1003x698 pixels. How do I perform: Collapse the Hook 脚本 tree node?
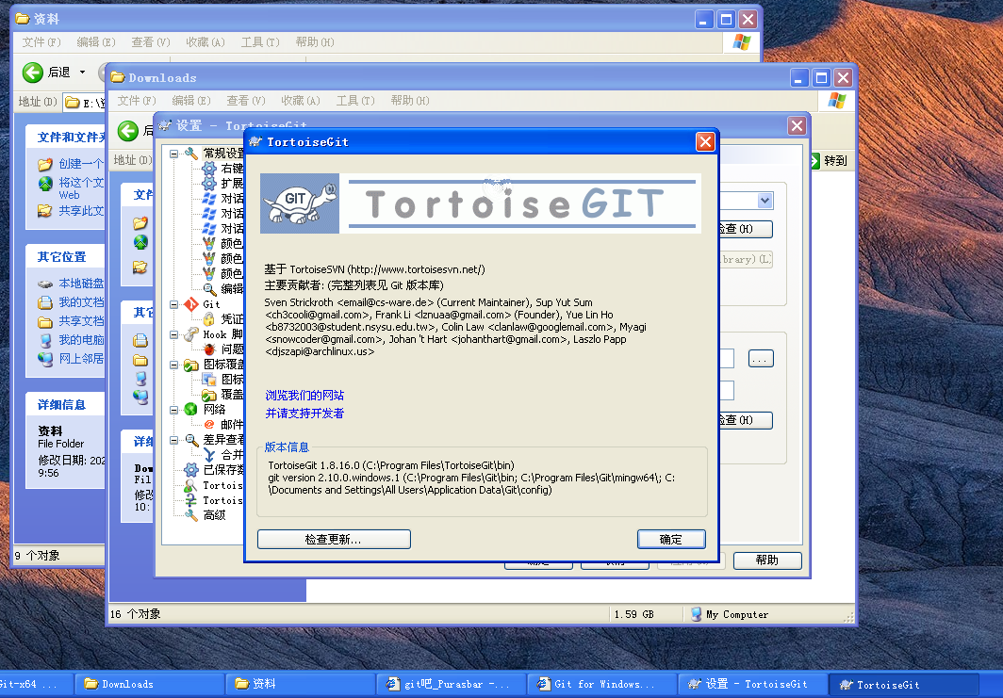point(173,334)
